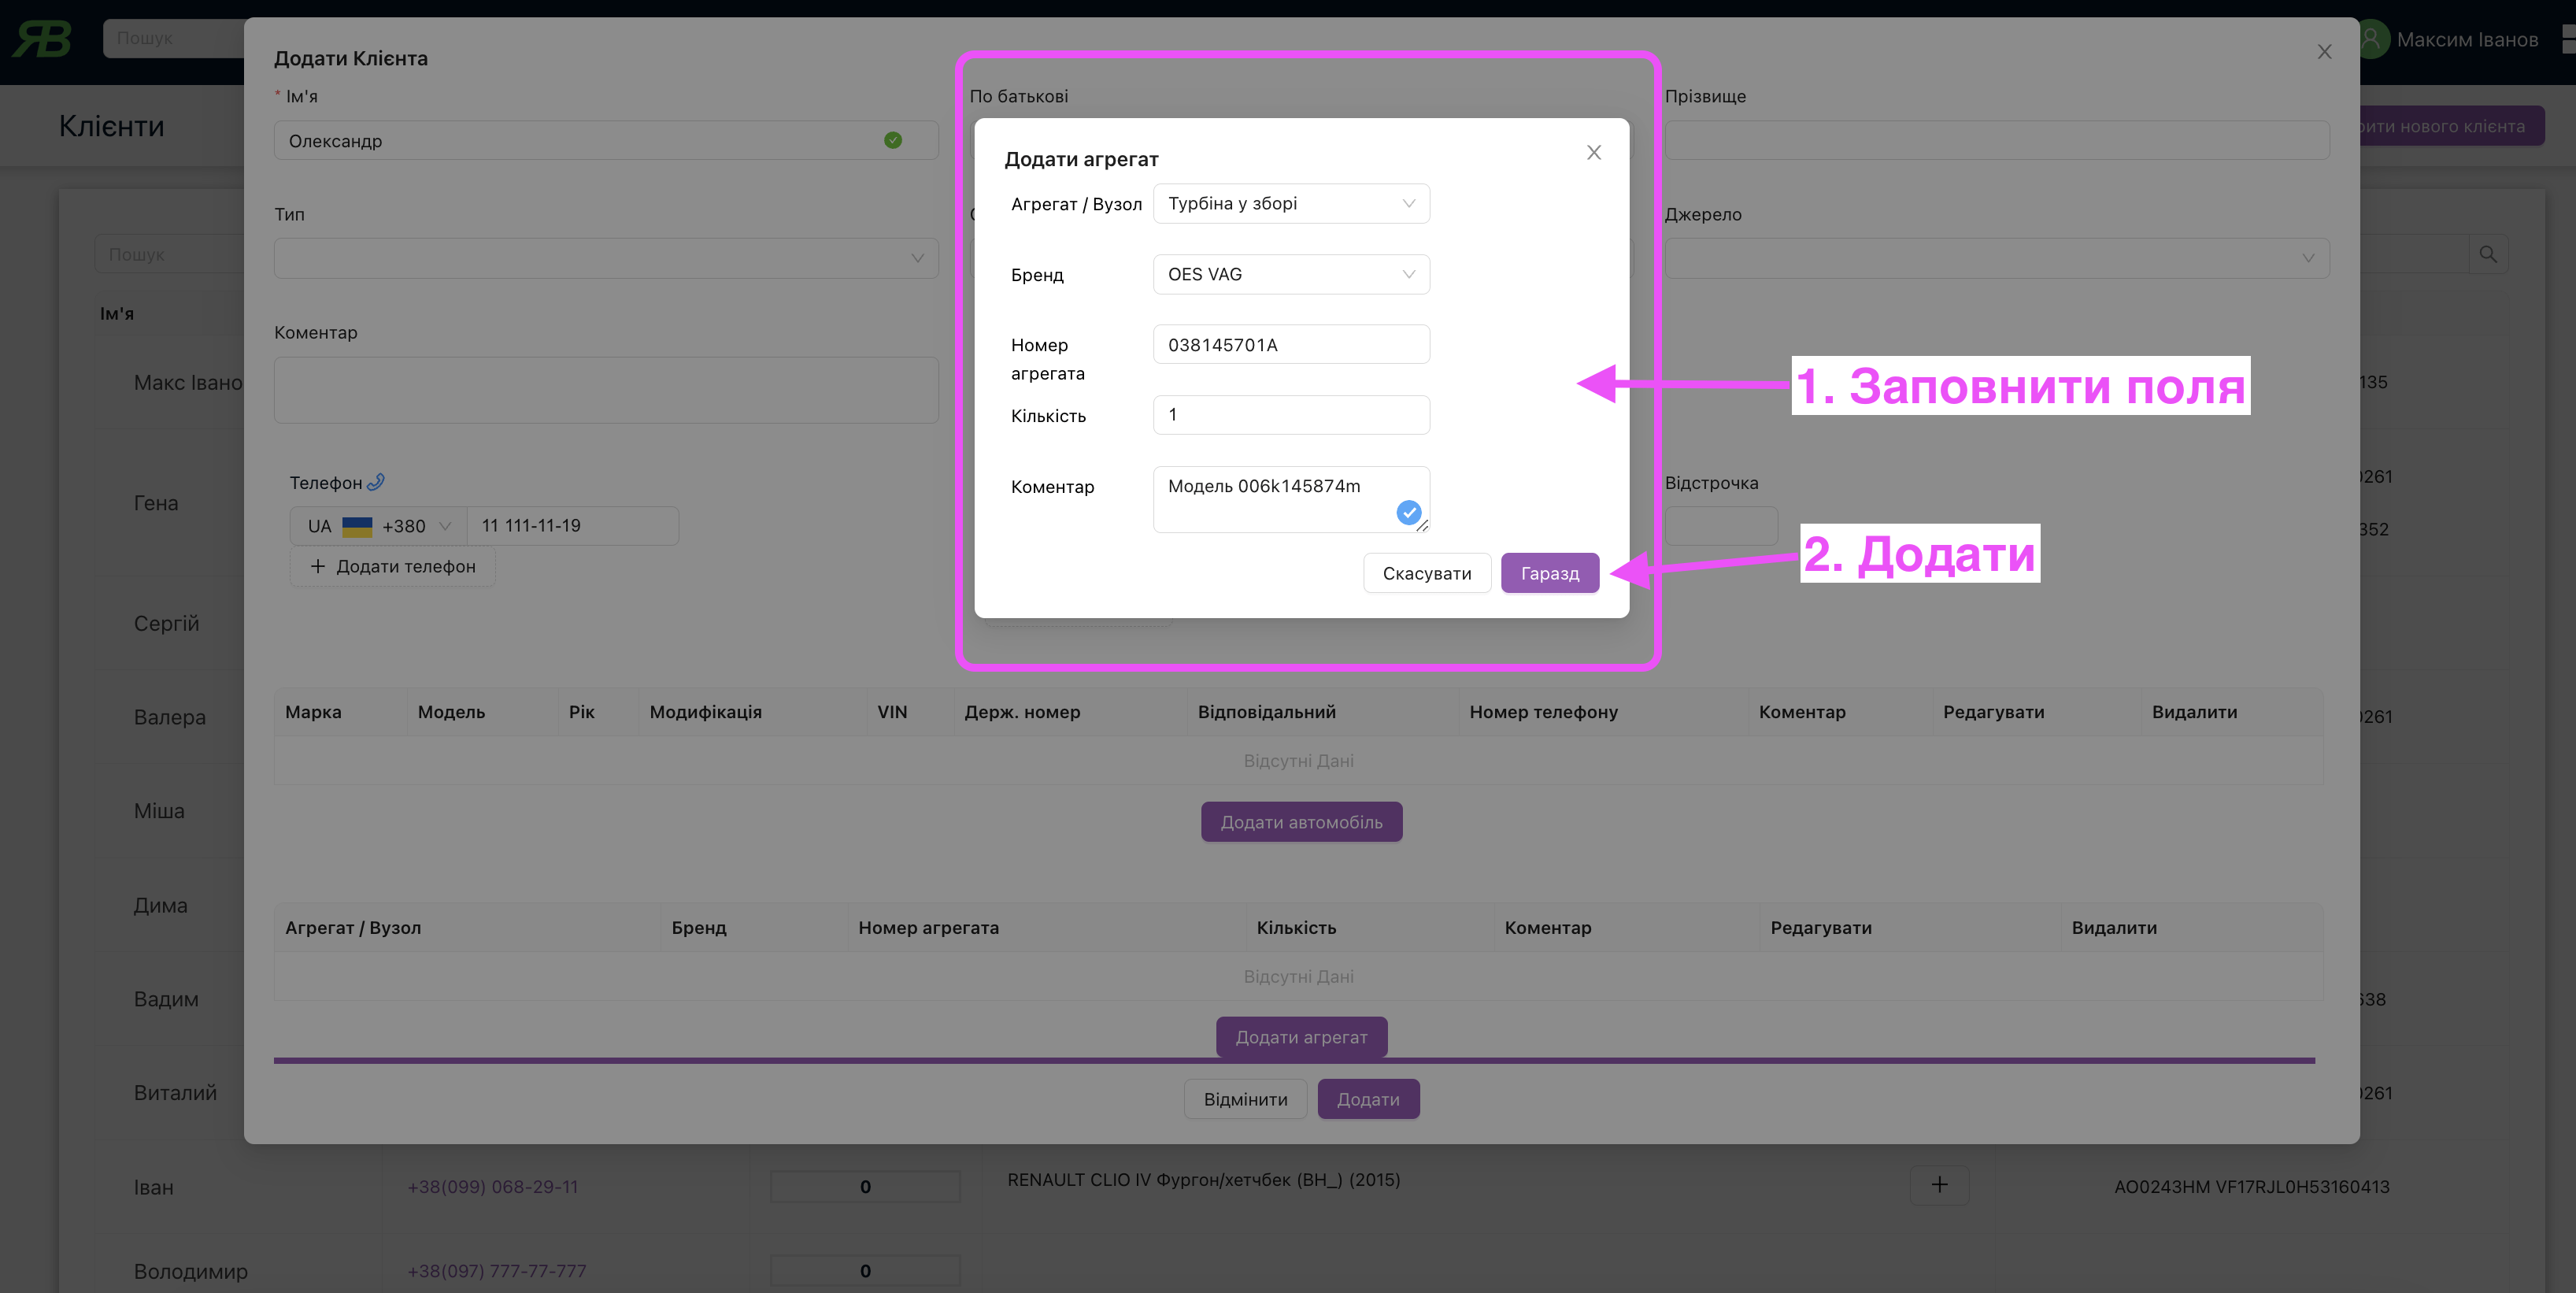This screenshot has height=1293, width=2576.
Task: Click the Ukrainian flag in phone code selector
Action: tap(357, 526)
